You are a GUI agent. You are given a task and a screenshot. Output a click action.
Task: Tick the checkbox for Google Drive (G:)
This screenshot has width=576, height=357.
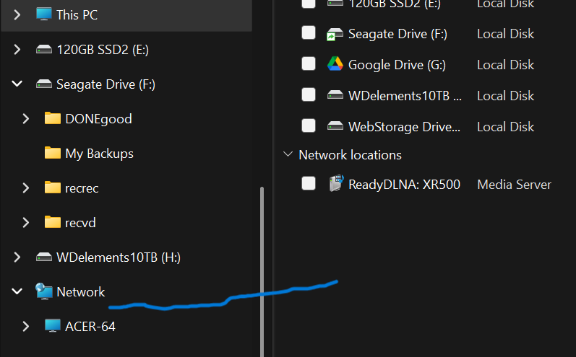click(309, 63)
